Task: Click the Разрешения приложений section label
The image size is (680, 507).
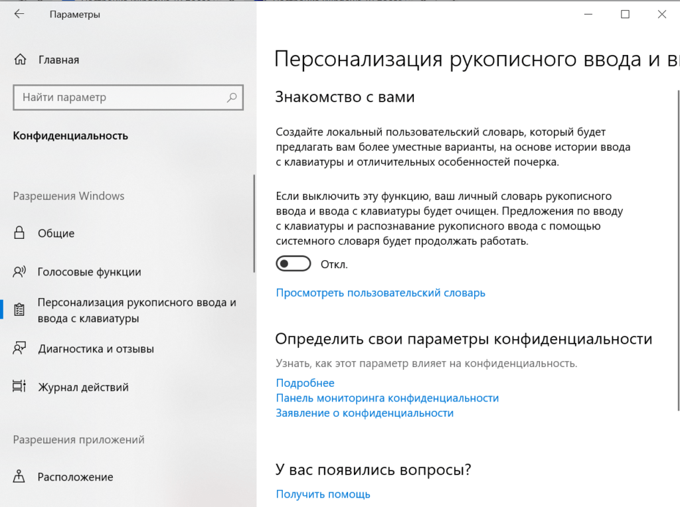Action: 78,439
